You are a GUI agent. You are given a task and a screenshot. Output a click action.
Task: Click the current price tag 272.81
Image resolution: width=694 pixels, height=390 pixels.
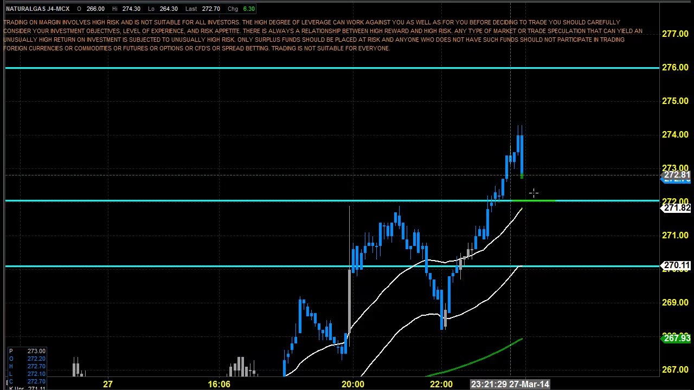(x=677, y=175)
